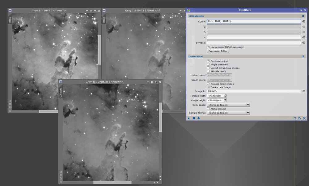Viewport: 309px width, 186px height.
Task: Clear the Symbols field with its icon
Action: [x=304, y=43]
